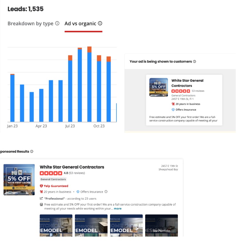Click years in business icon in sponsored listing
237x242 pixels.
pyautogui.click(x=41, y=192)
